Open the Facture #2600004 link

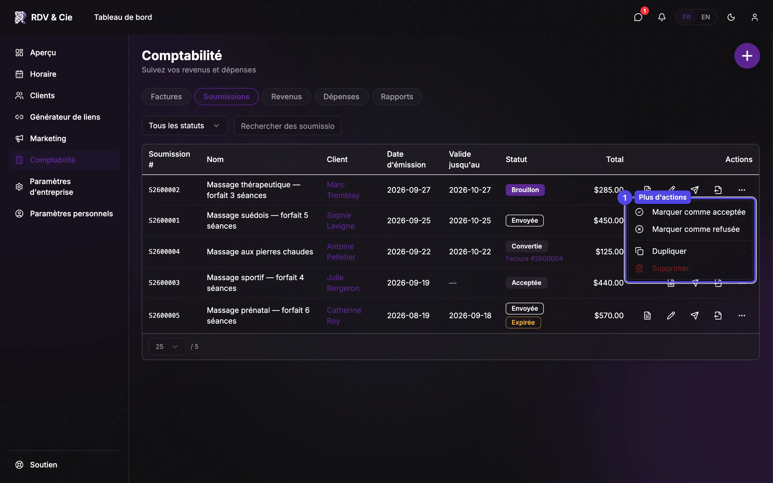tap(534, 258)
